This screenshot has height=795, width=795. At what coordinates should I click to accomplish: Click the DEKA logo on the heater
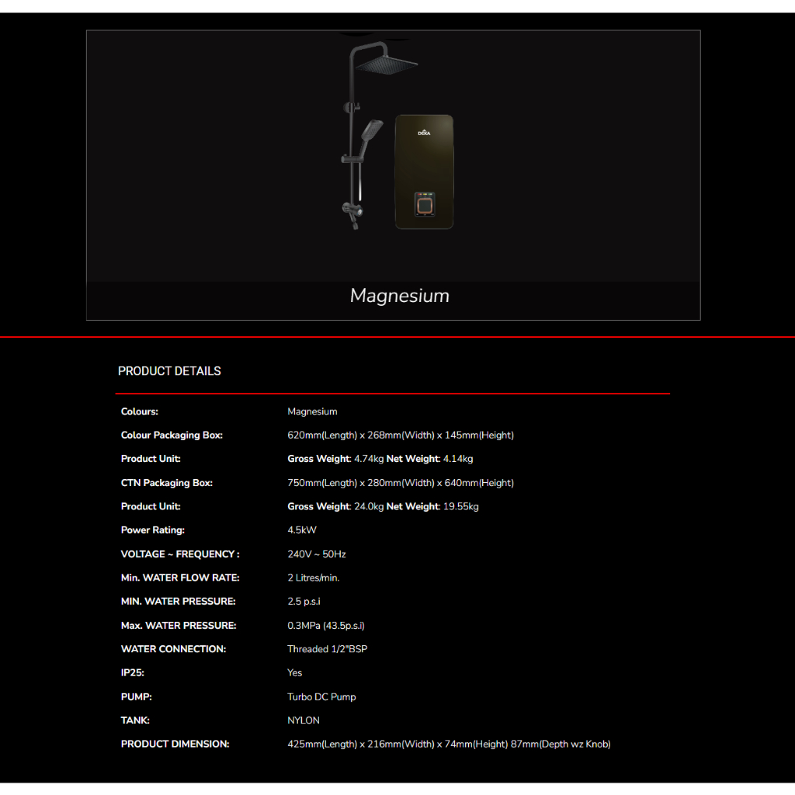[424, 133]
